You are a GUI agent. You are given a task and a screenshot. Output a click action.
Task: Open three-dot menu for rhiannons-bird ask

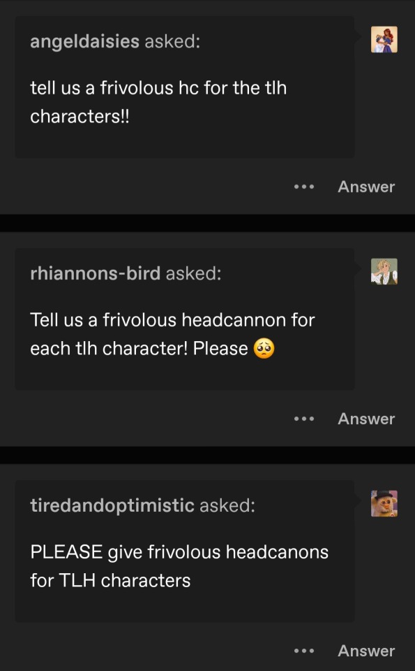point(304,419)
